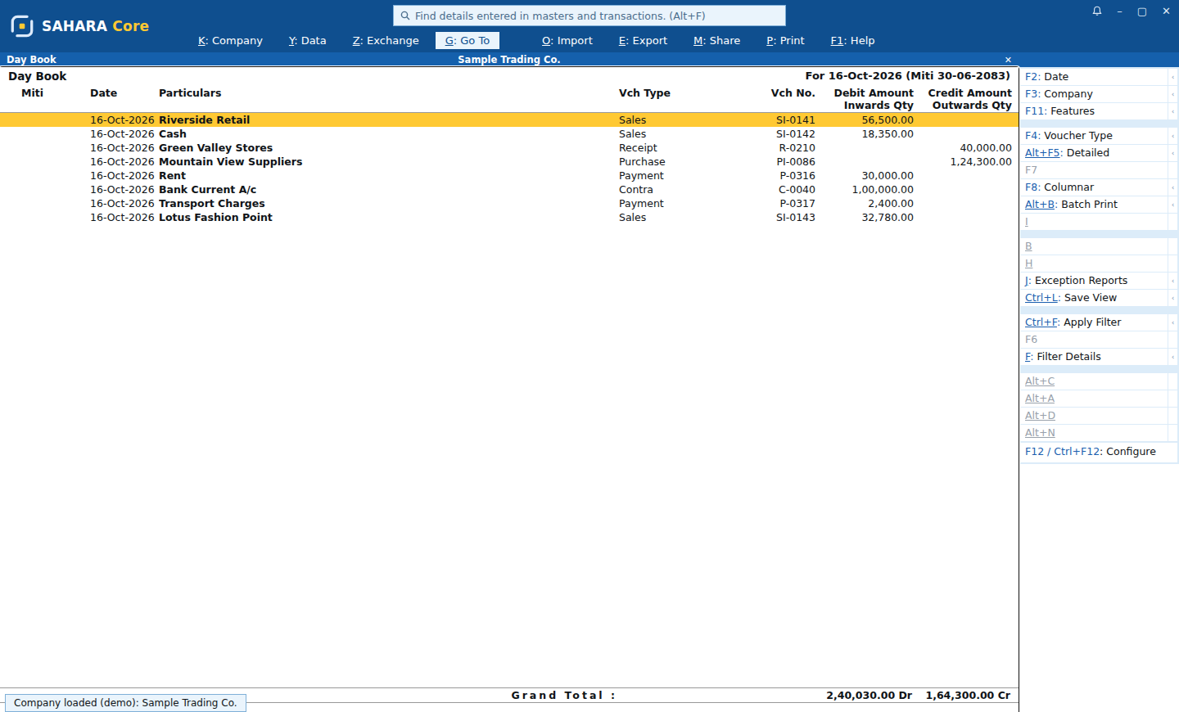
Task: Click the chevron beside F2: Date
Action: [x=1172, y=77]
